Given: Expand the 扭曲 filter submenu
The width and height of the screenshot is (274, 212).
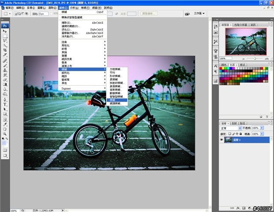Looking at the screenshot, I should point(83,42).
